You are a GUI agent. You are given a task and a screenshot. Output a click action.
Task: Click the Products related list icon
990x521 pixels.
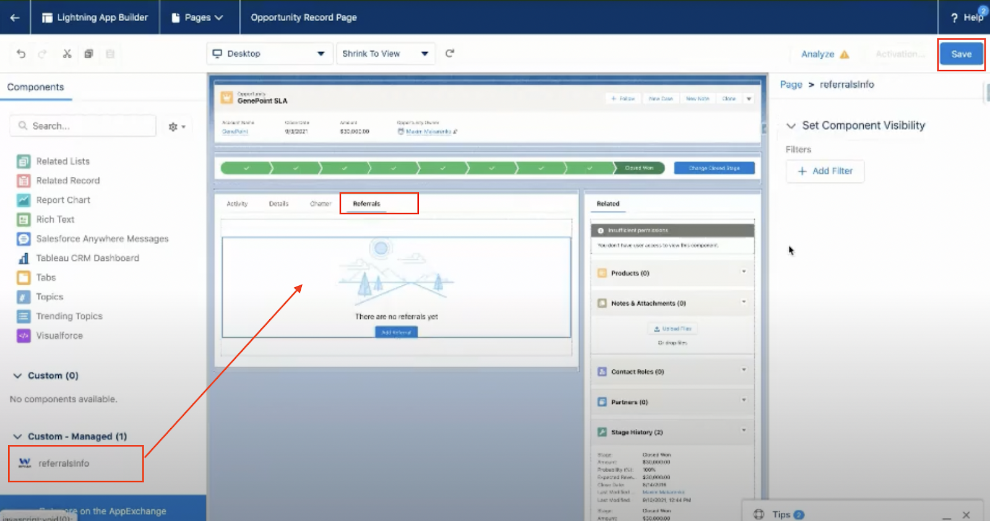(x=602, y=273)
